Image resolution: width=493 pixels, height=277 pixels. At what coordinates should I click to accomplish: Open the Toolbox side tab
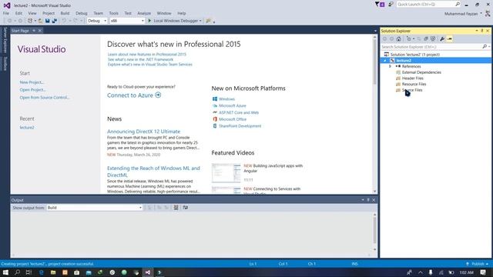point(5,63)
